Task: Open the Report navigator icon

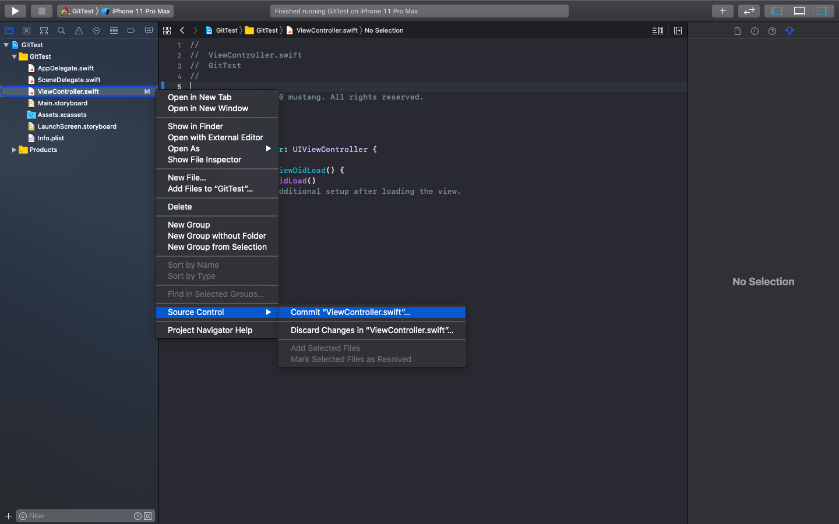Action: (x=149, y=30)
